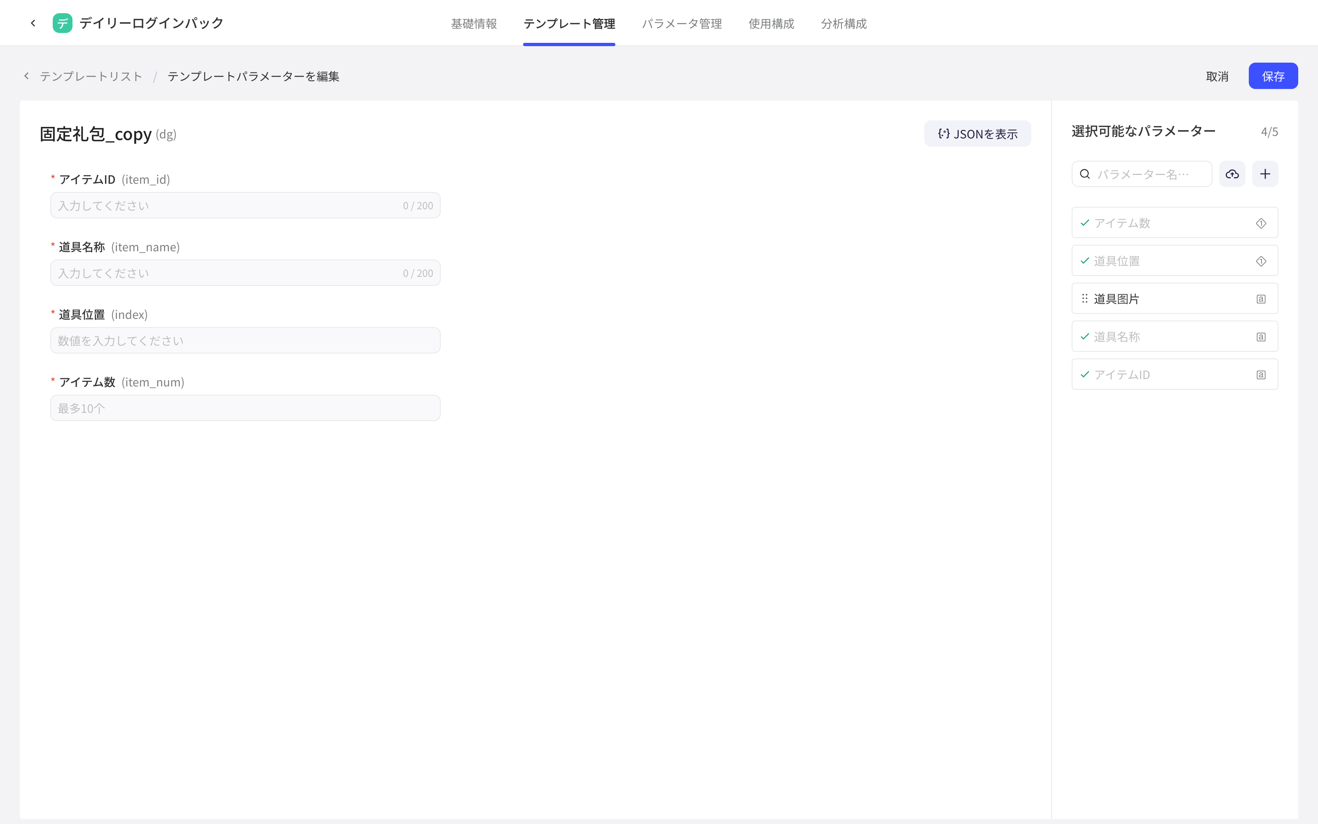Image resolution: width=1318 pixels, height=824 pixels.
Task: Click the number type icon on アイテム数 row
Action: coord(1261,223)
